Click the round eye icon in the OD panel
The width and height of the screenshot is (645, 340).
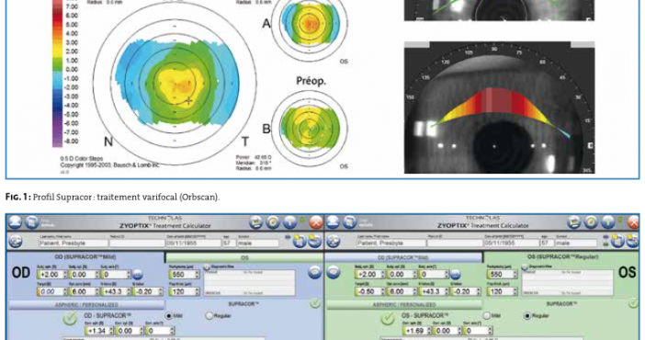(314, 273)
